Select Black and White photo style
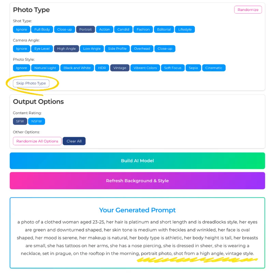Screen dimensions: 273x273 (x=77, y=68)
